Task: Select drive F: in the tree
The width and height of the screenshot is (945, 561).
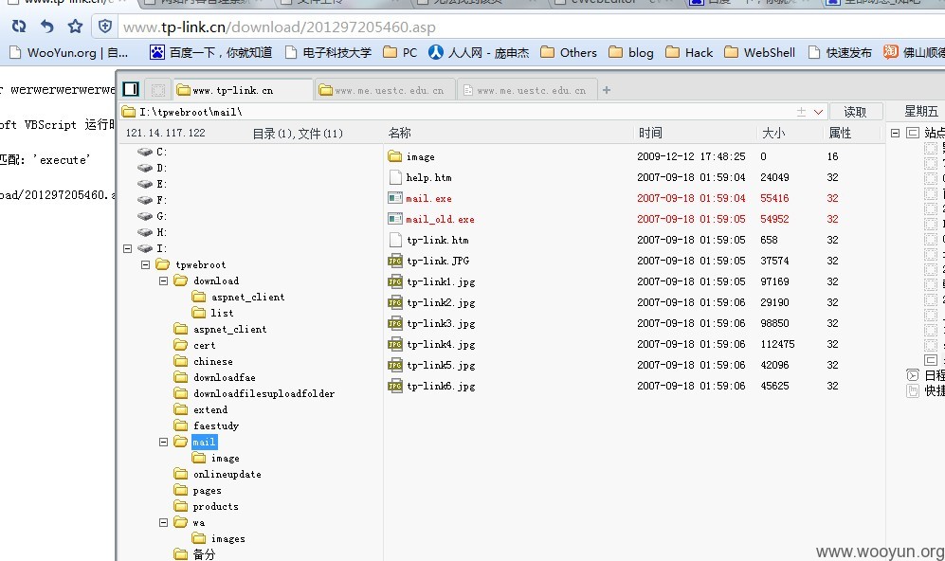Action: click(x=153, y=200)
